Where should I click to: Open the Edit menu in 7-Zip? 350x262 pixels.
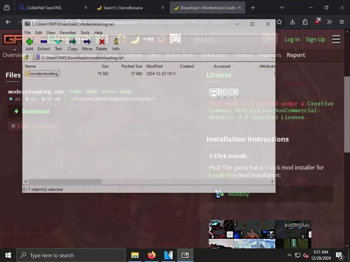(x=39, y=32)
